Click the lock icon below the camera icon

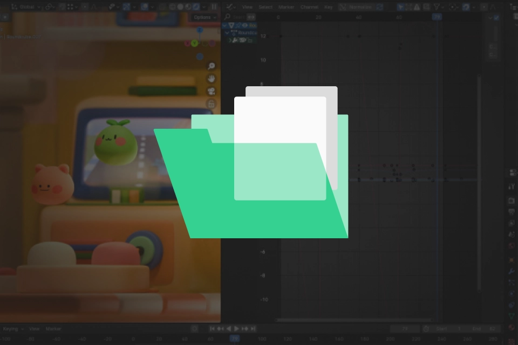[212, 104]
